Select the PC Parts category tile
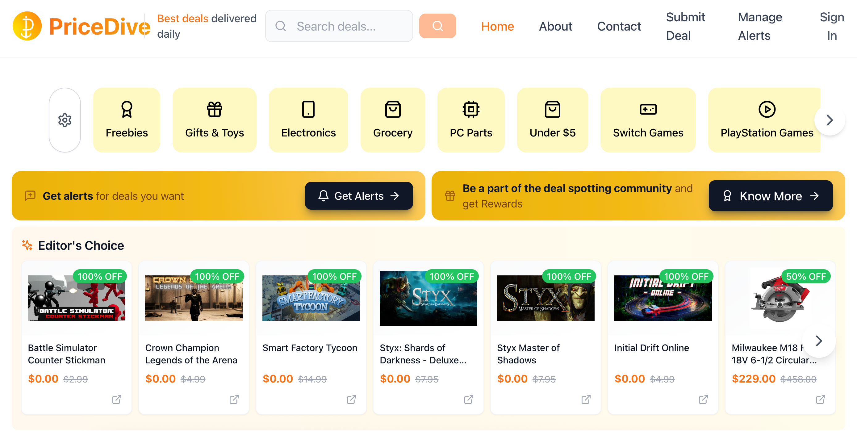Image resolution: width=857 pixels, height=431 pixels. (x=471, y=120)
